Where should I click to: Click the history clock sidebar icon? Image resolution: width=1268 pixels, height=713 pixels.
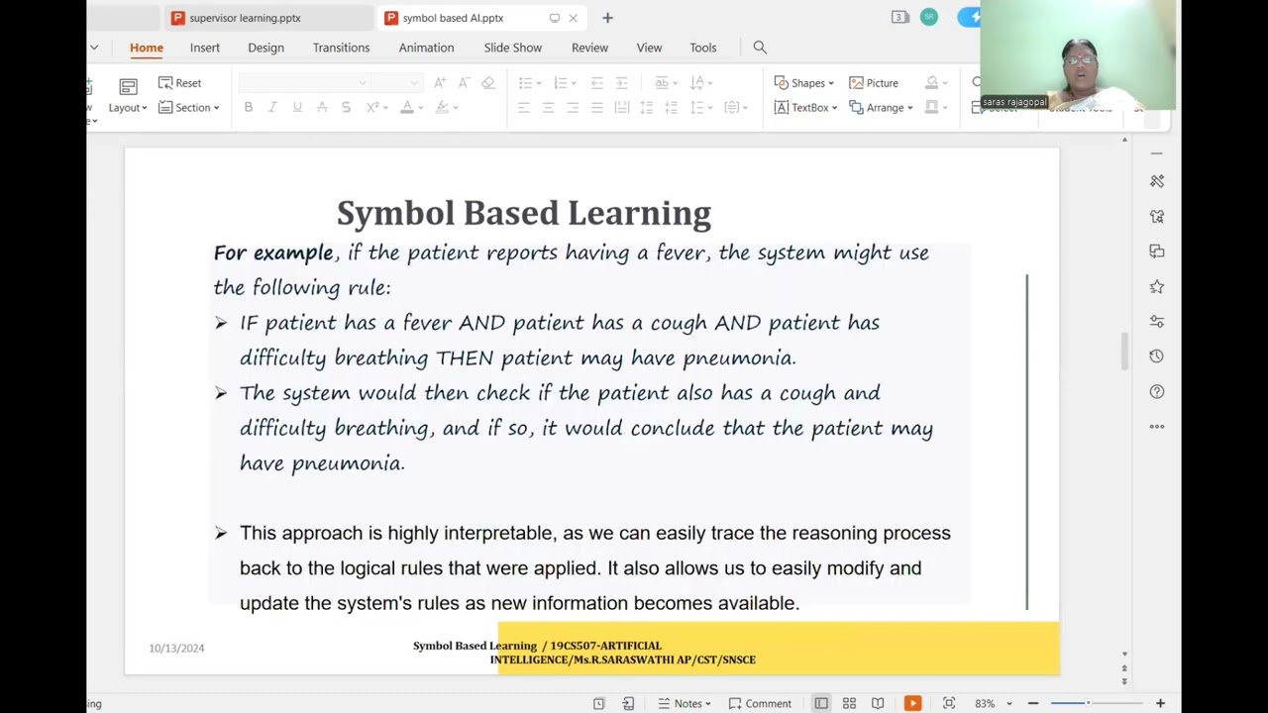[x=1157, y=356]
